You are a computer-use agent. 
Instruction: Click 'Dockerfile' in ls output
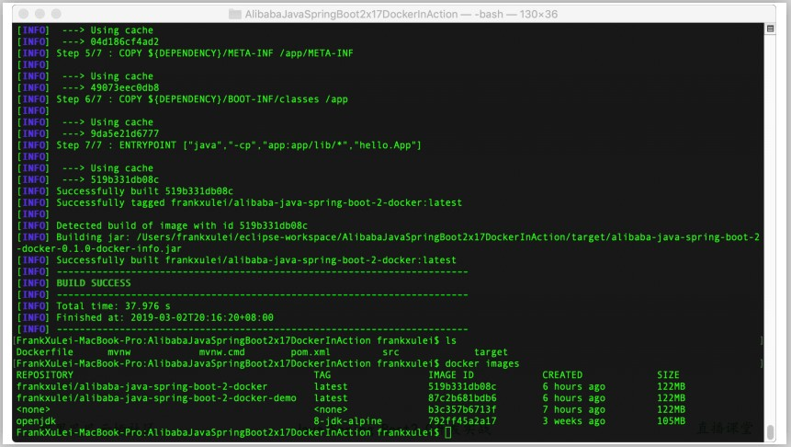pos(44,352)
